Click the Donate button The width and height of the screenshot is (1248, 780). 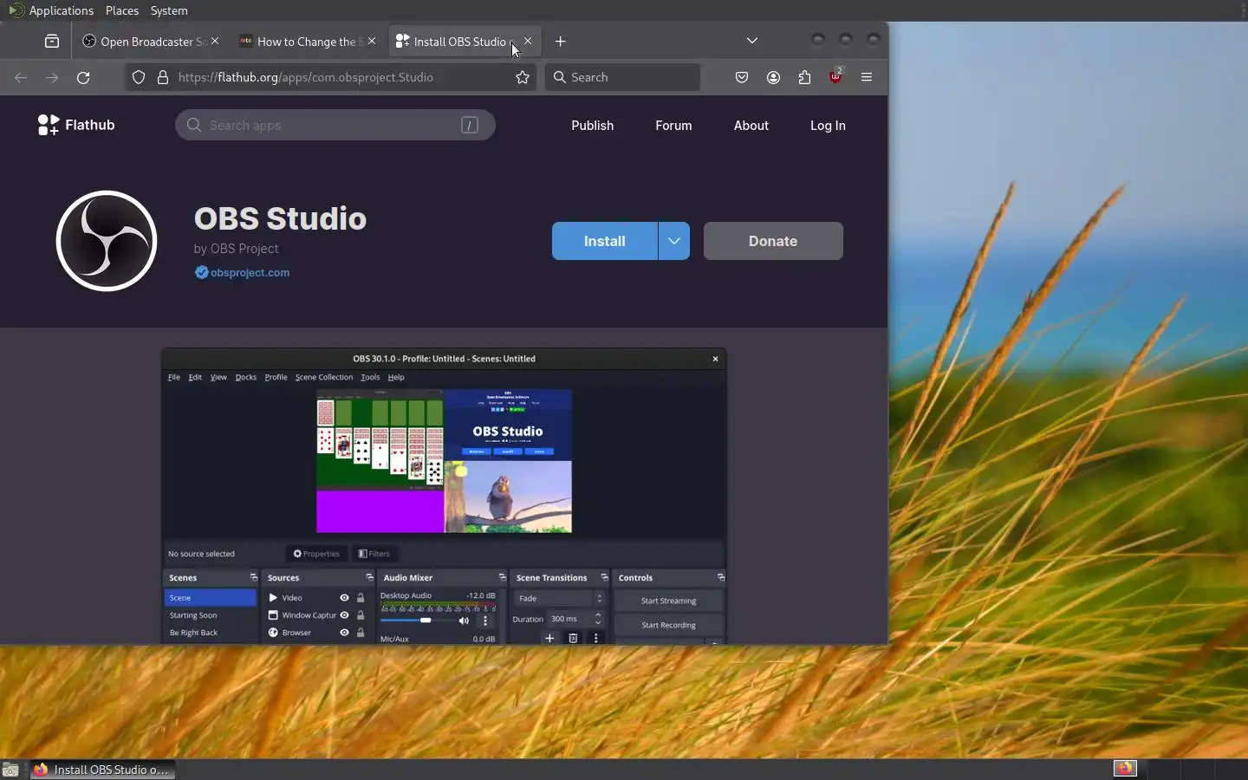coord(773,241)
